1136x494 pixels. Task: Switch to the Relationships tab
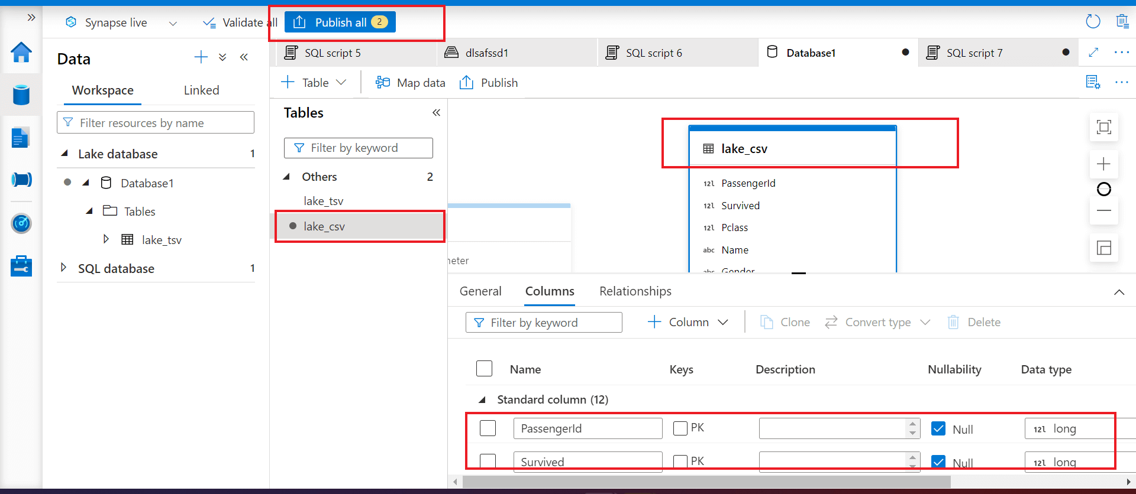(x=635, y=291)
